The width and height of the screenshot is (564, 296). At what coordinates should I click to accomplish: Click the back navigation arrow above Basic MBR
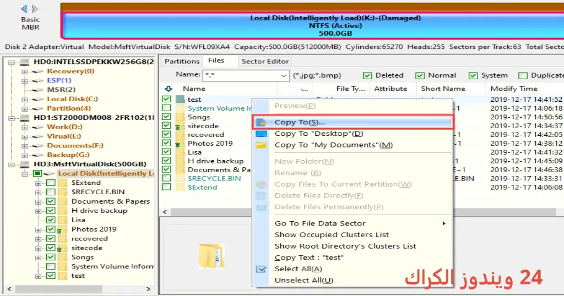click(24, 9)
